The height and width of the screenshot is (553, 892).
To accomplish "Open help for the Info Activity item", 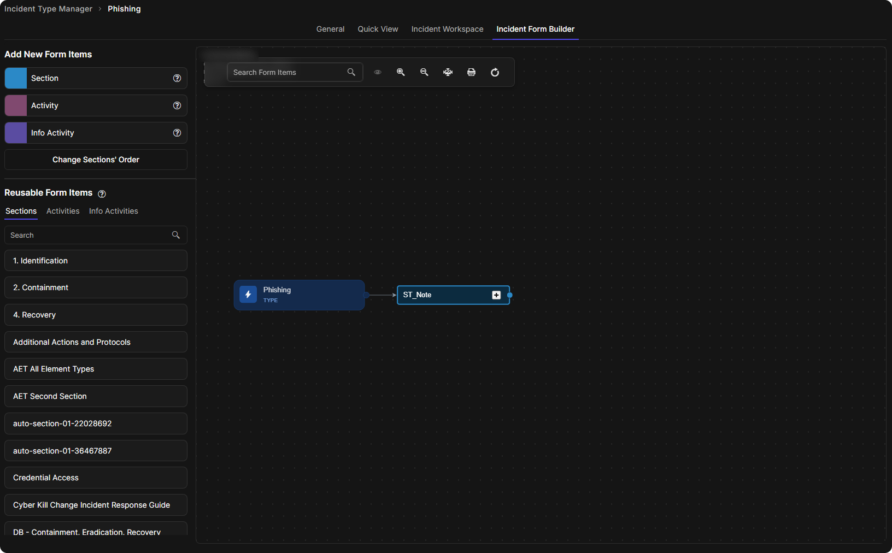I will coord(177,133).
